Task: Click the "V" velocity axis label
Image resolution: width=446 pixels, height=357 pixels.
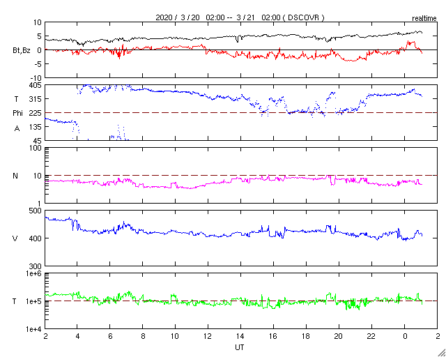Action: point(15,238)
